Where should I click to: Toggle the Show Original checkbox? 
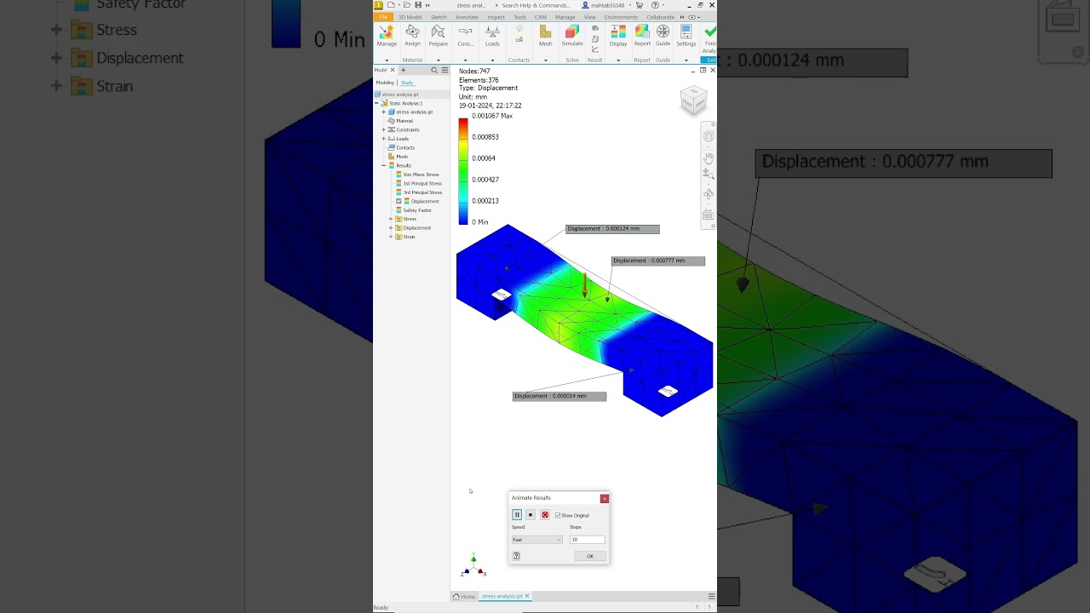(x=558, y=515)
